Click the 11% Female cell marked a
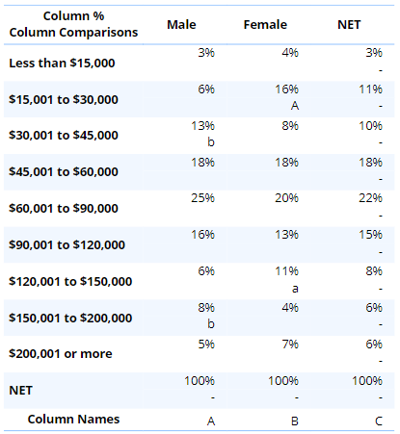The height and width of the screenshot is (434, 400). (265, 281)
